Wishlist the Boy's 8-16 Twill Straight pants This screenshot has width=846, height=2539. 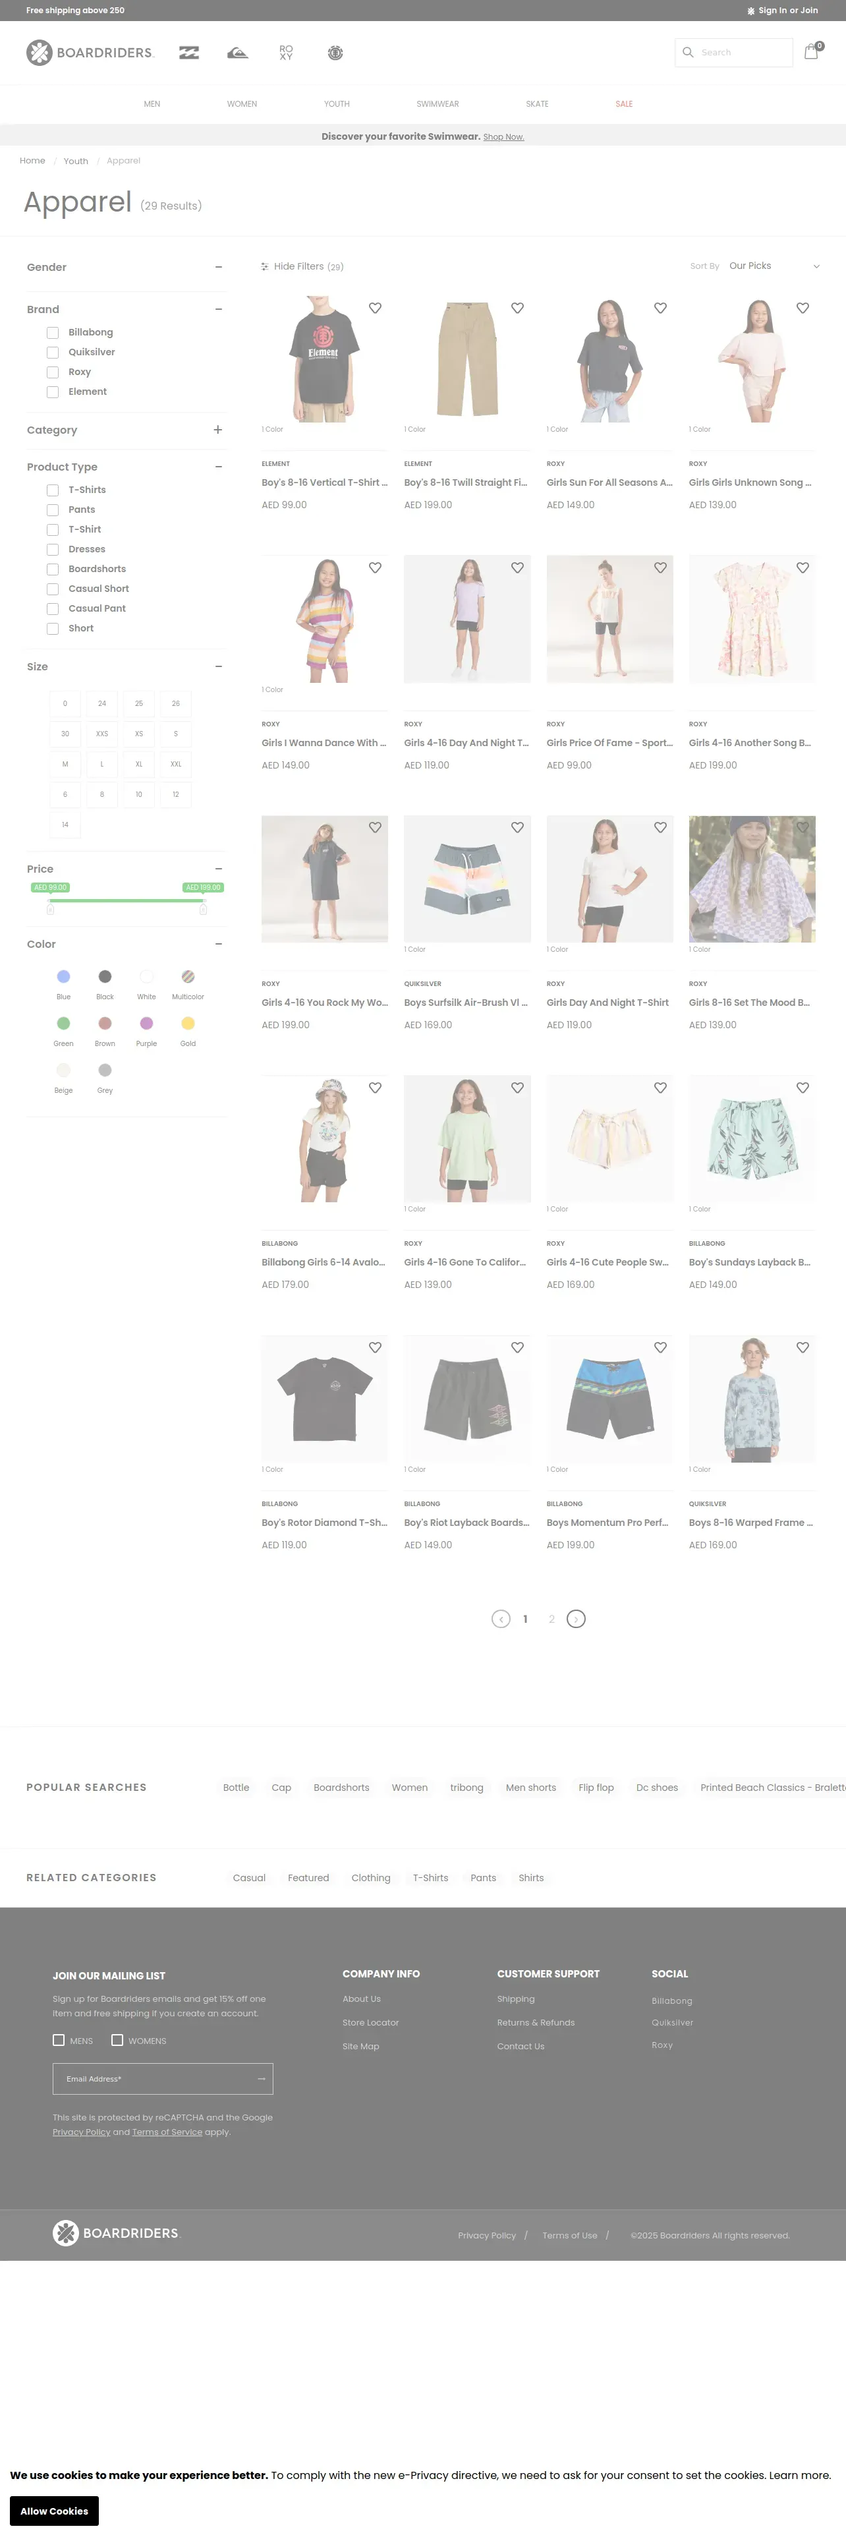coord(517,308)
